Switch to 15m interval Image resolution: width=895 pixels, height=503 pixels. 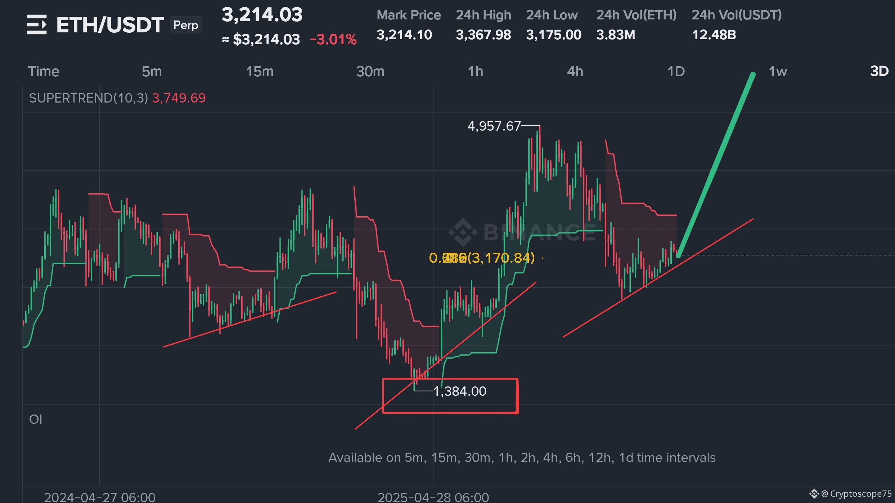(x=260, y=72)
